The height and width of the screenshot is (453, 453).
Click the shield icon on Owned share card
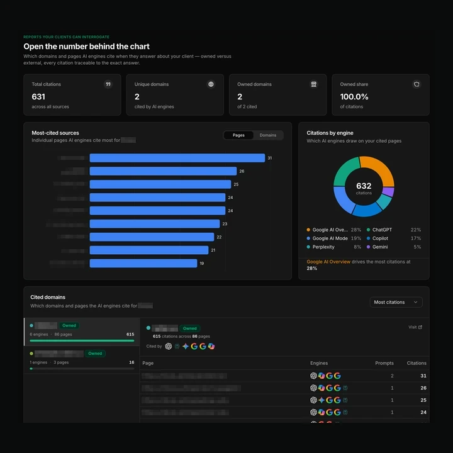coord(417,84)
